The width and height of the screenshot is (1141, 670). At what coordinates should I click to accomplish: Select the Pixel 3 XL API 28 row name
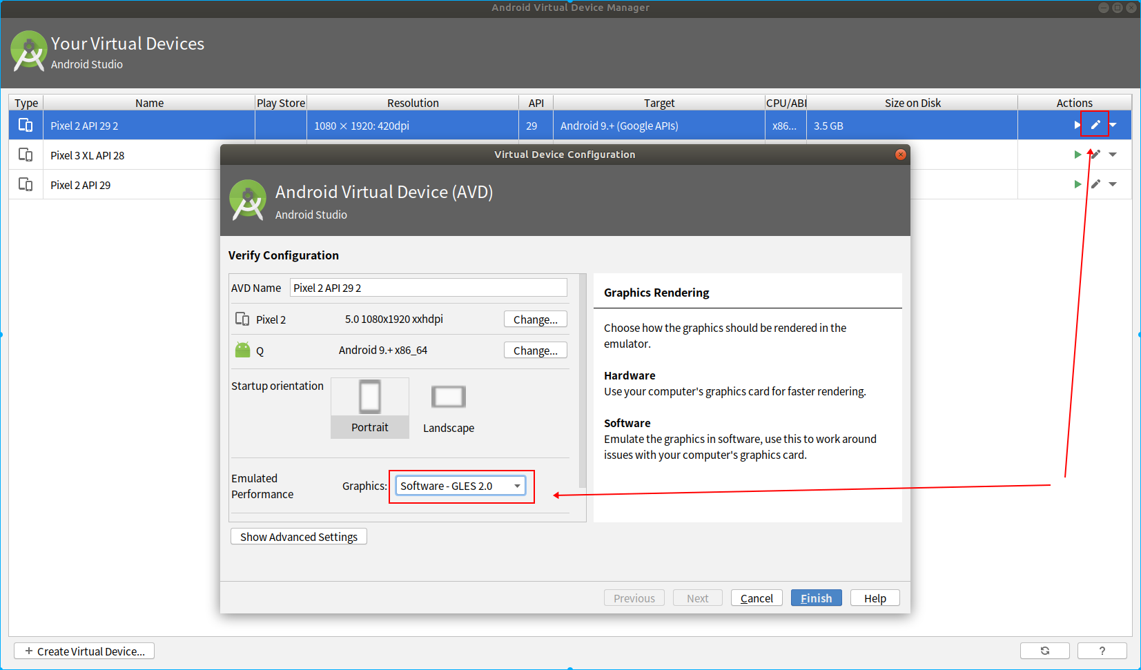(88, 155)
